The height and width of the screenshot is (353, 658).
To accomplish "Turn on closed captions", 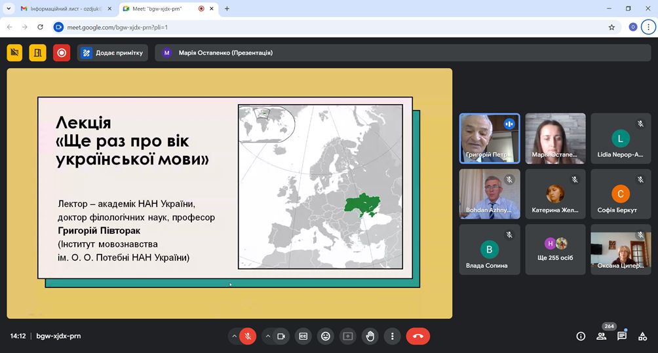I will pos(303,336).
